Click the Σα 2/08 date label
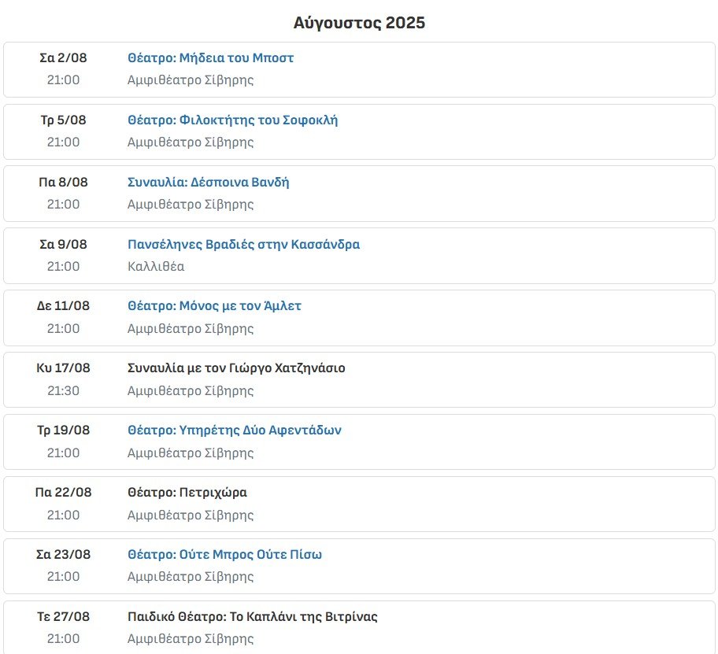The width and height of the screenshot is (718, 654). [63, 58]
